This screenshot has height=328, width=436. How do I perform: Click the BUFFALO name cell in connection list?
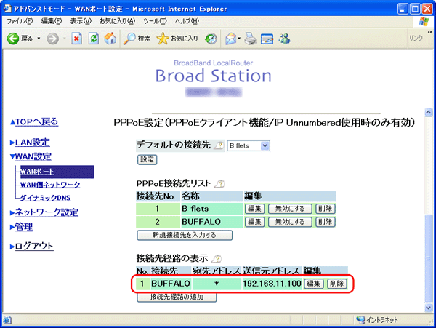coord(212,222)
